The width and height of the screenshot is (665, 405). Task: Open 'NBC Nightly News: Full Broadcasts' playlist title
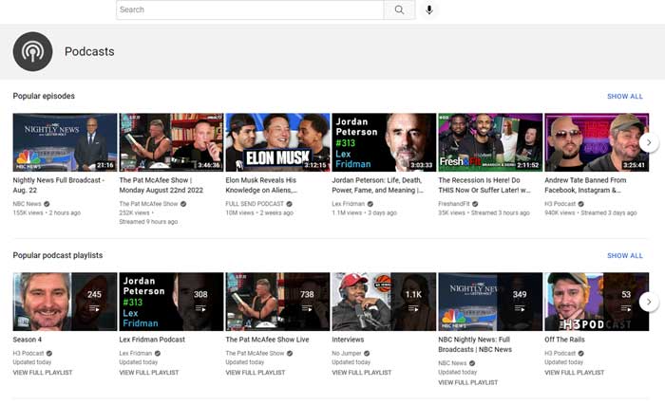coord(475,344)
